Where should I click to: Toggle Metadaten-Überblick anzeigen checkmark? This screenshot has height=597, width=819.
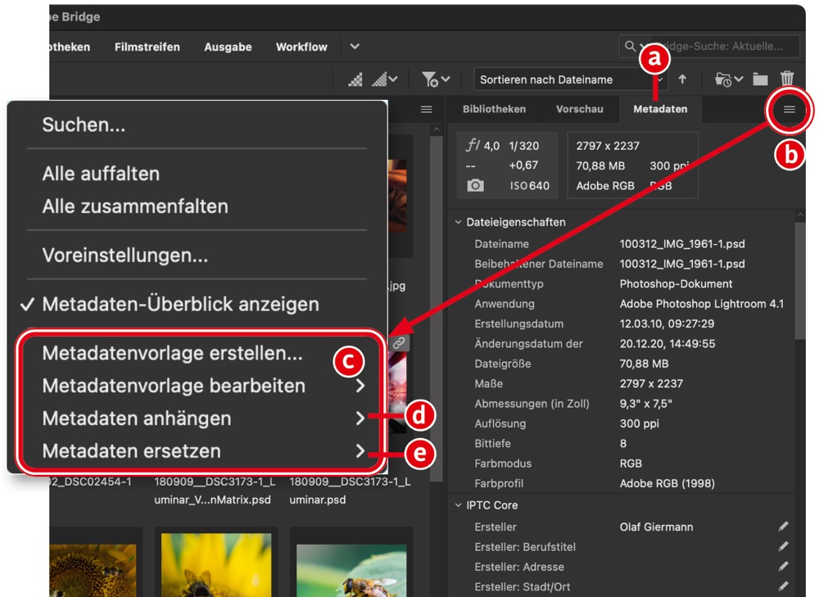click(180, 304)
